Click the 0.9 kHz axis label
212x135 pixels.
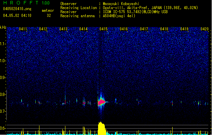pyautogui.click(x=3, y=78)
